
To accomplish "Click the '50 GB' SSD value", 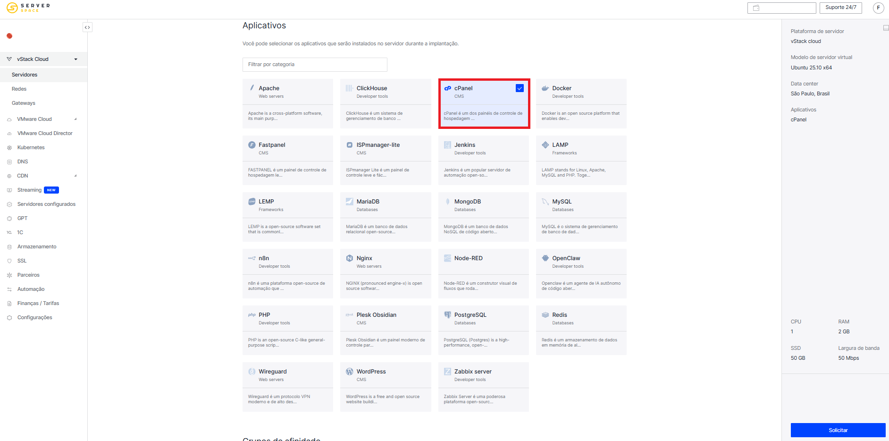I will pos(798,358).
